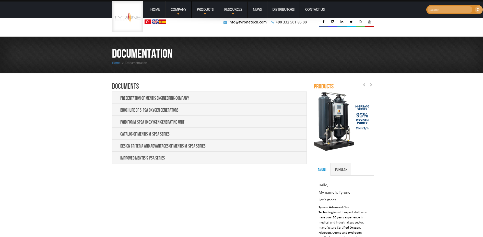This screenshot has height=237, width=483.
Task: Open Design Criteria and Advantages document
Action: (x=209, y=146)
